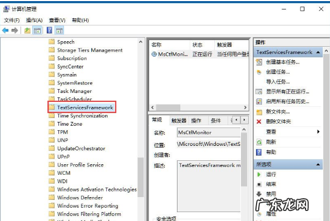This screenshot has width=330, height=221.
Task: Click the 属性 icon in the actions pane
Action: tap(259, 214)
